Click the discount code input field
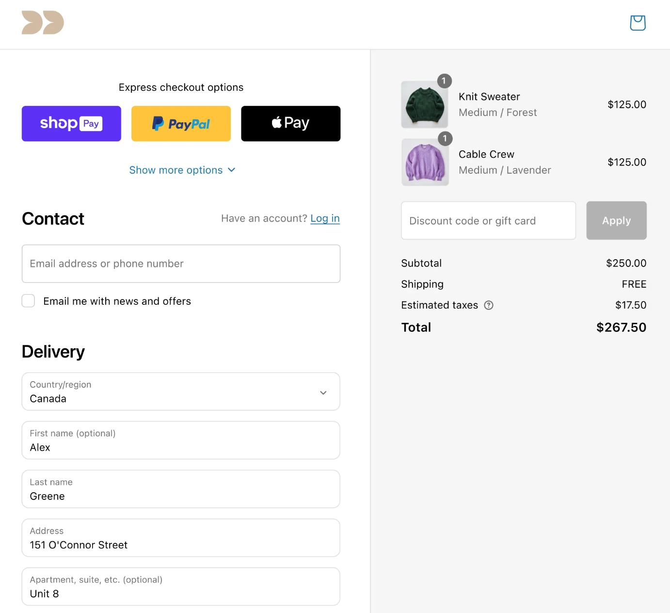Screen dimensions: 670x613 tap(488, 220)
